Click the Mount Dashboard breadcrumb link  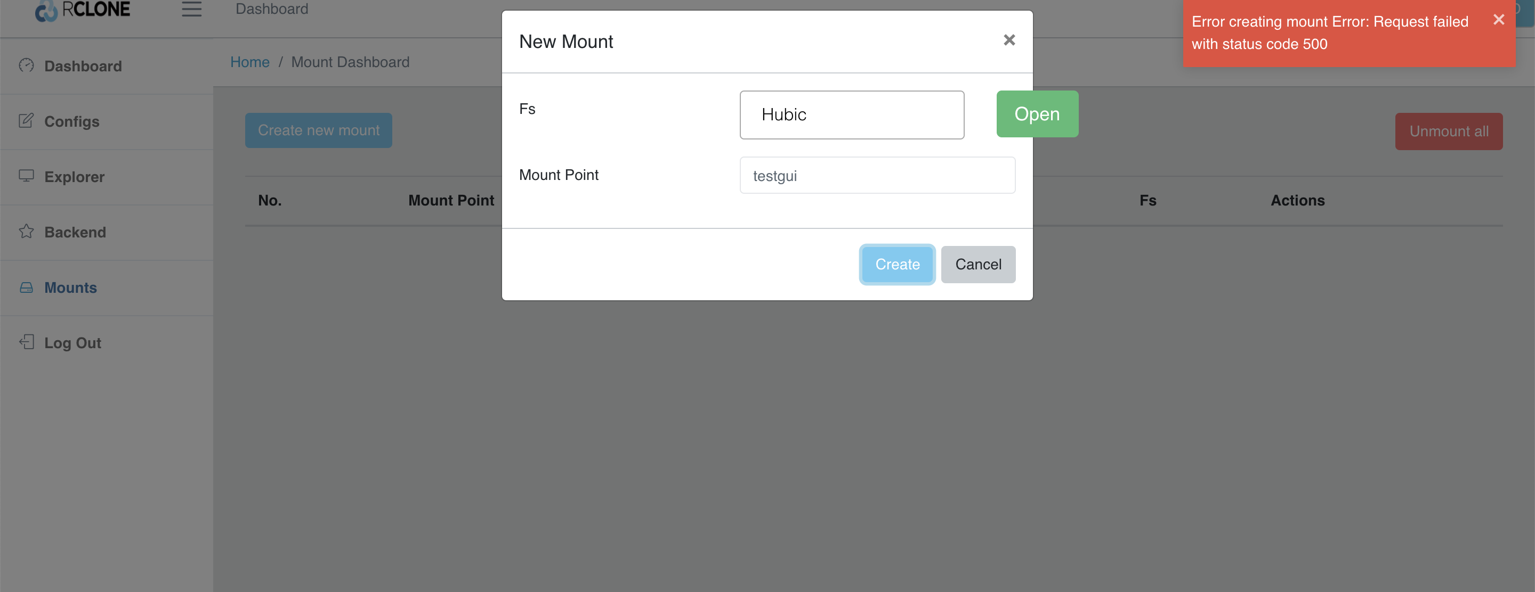350,61
